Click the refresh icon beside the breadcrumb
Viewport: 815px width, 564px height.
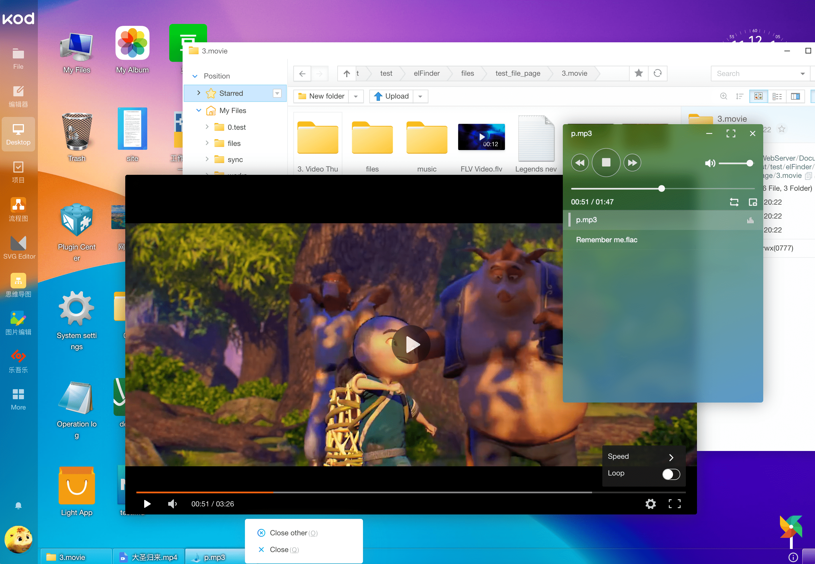point(658,73)
